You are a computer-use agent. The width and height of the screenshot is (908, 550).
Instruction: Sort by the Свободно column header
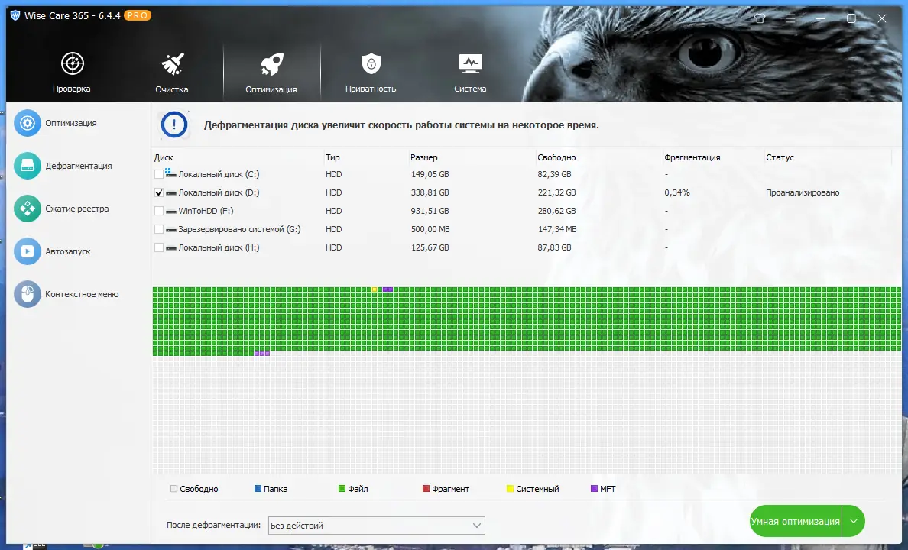pyautogui.click(x=556, y=157)
